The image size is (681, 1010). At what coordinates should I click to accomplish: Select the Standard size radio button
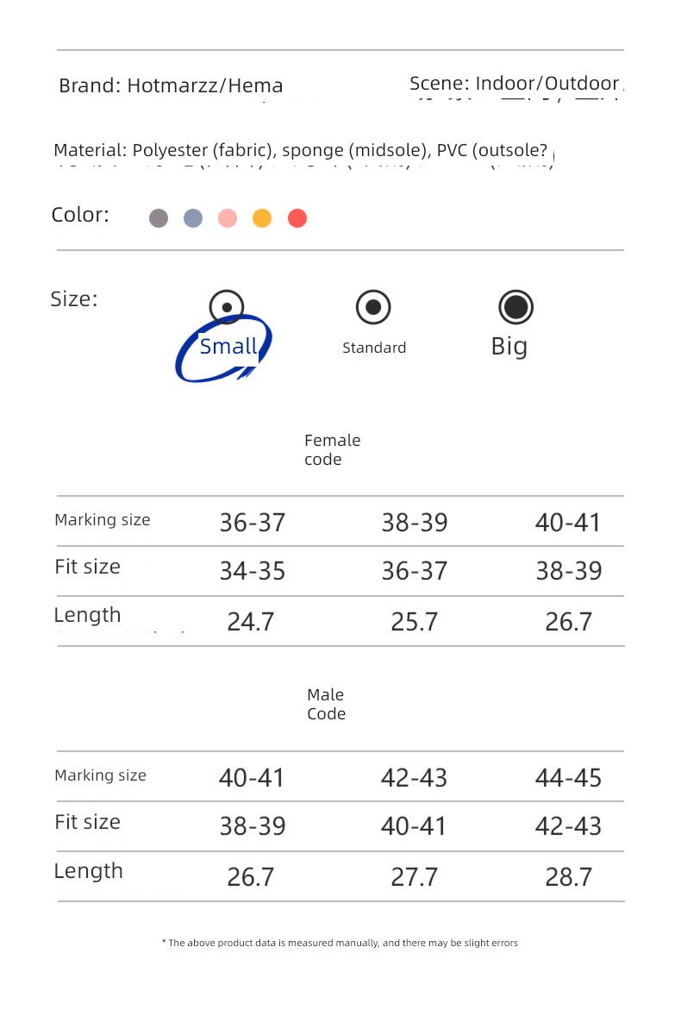point(373,306)
